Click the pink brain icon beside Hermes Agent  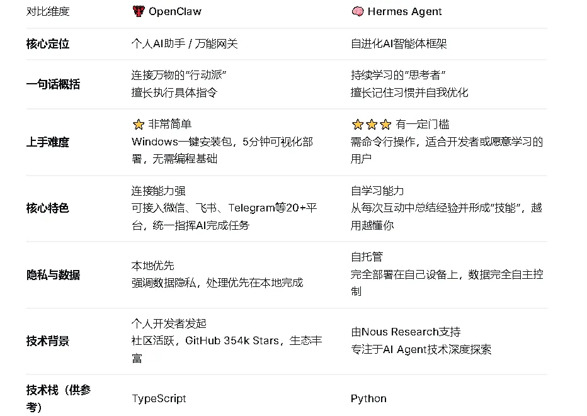pos(358,11)
